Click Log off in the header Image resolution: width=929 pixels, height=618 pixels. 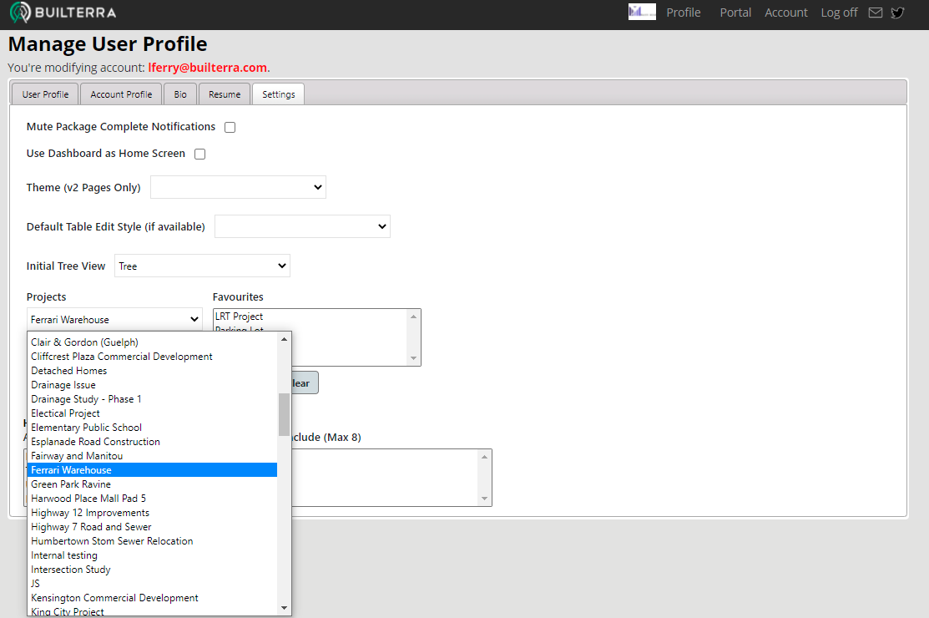[x=839, y=13]
